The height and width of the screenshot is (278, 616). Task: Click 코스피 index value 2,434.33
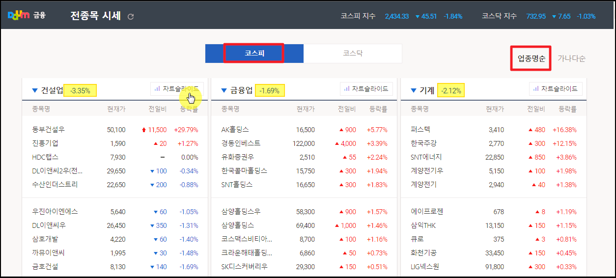click(397, 16)
